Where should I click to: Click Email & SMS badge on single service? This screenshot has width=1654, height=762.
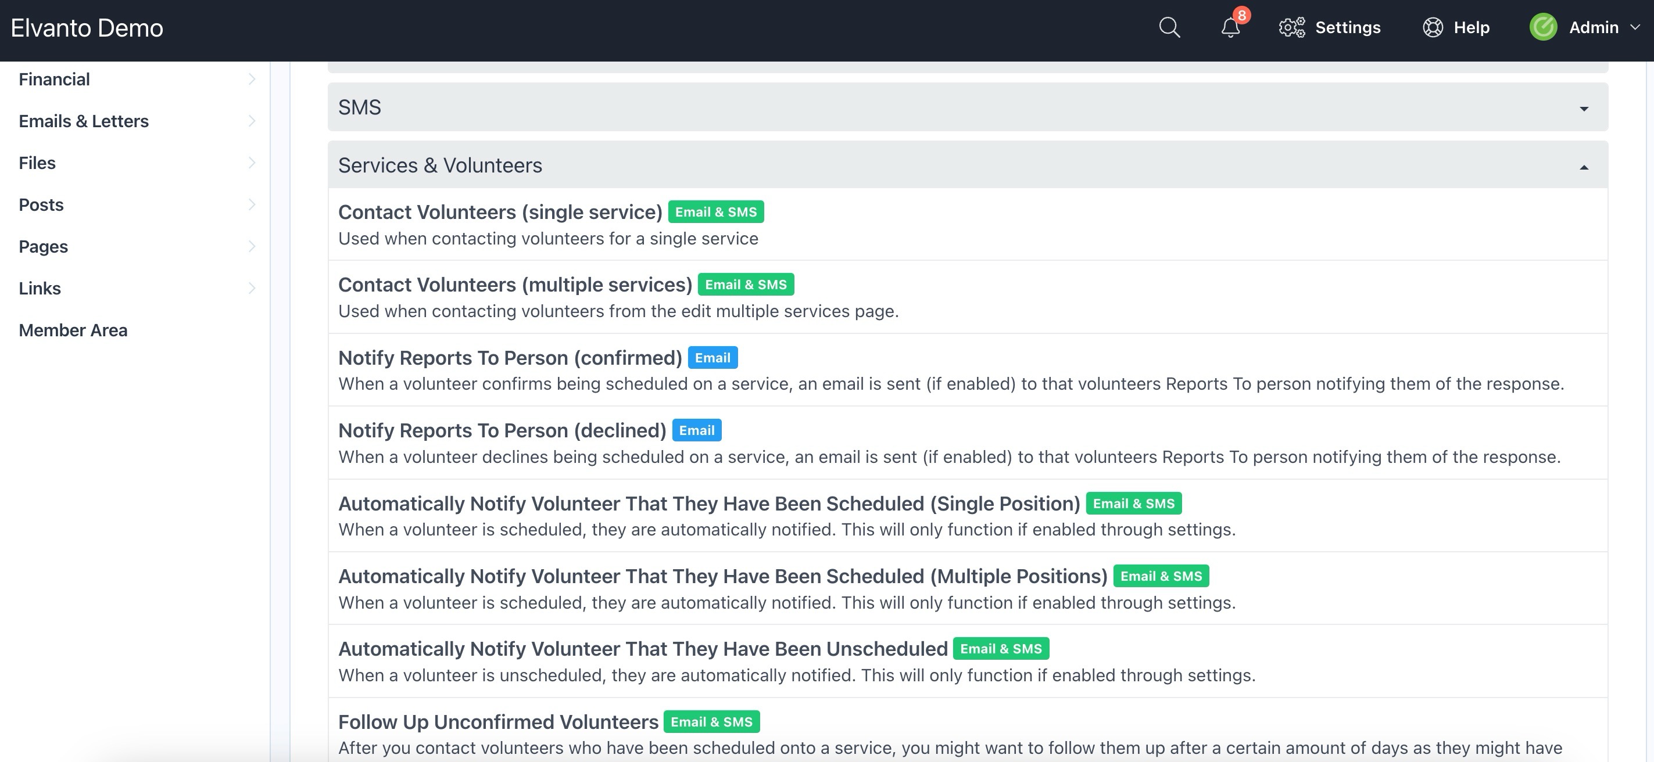[716, 211]
